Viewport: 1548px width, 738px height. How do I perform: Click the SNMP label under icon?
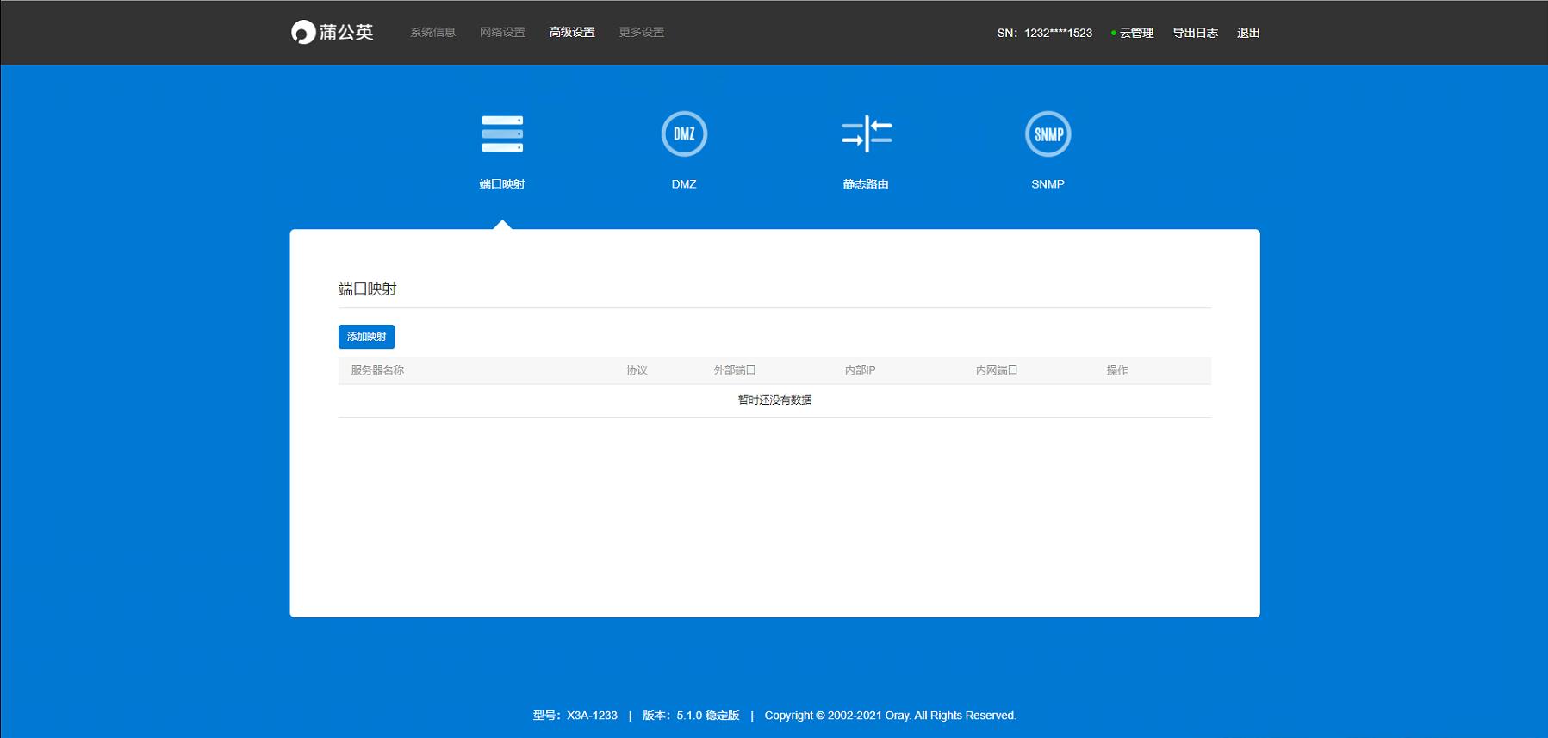point(1048,184)
